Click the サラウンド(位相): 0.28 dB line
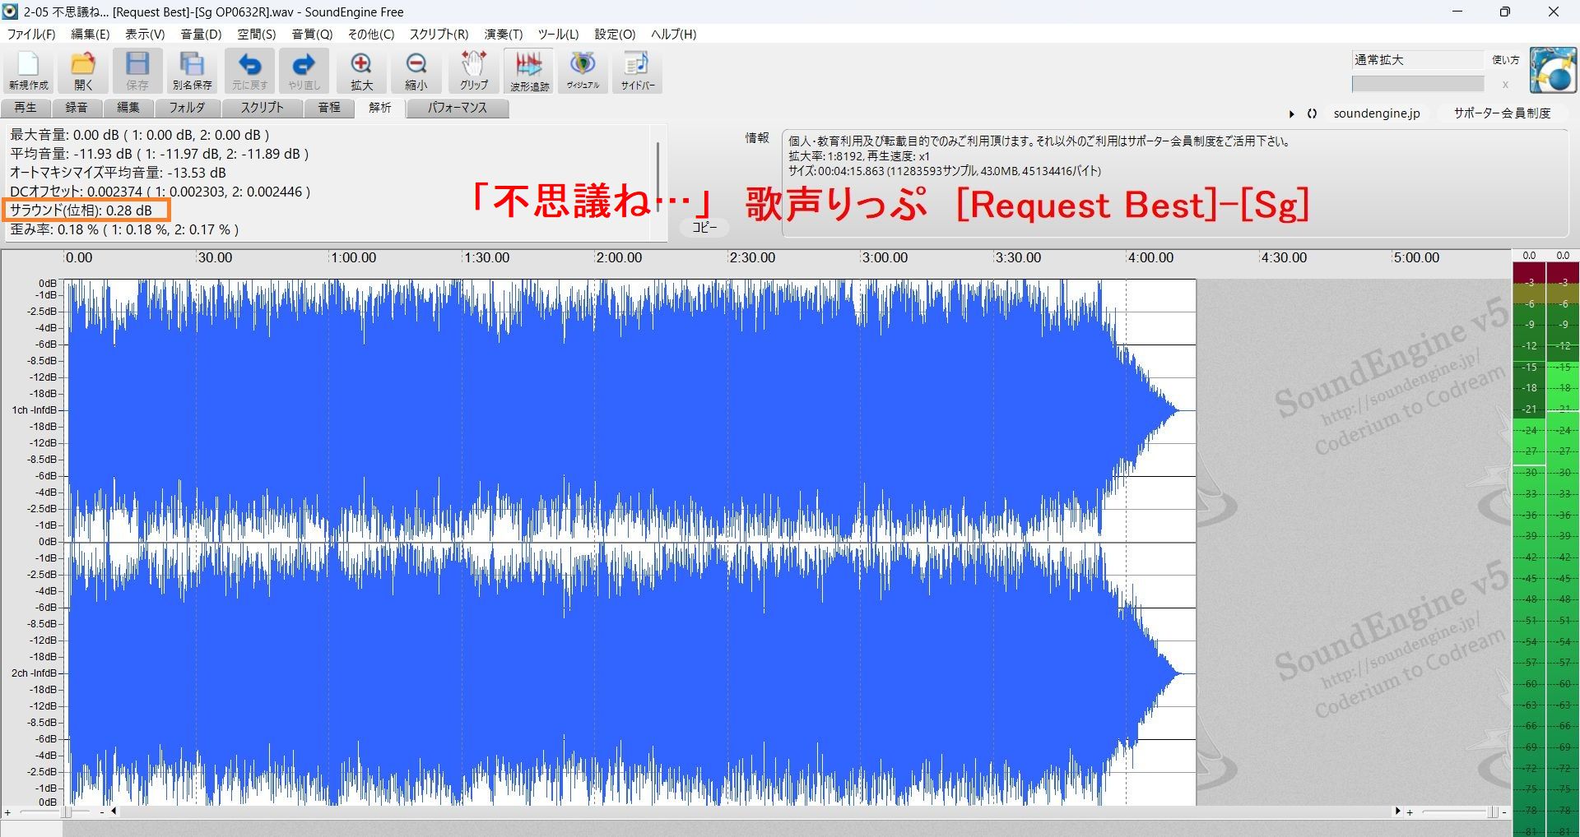This screenshot has height=837, width=1580. click(81, 210)
